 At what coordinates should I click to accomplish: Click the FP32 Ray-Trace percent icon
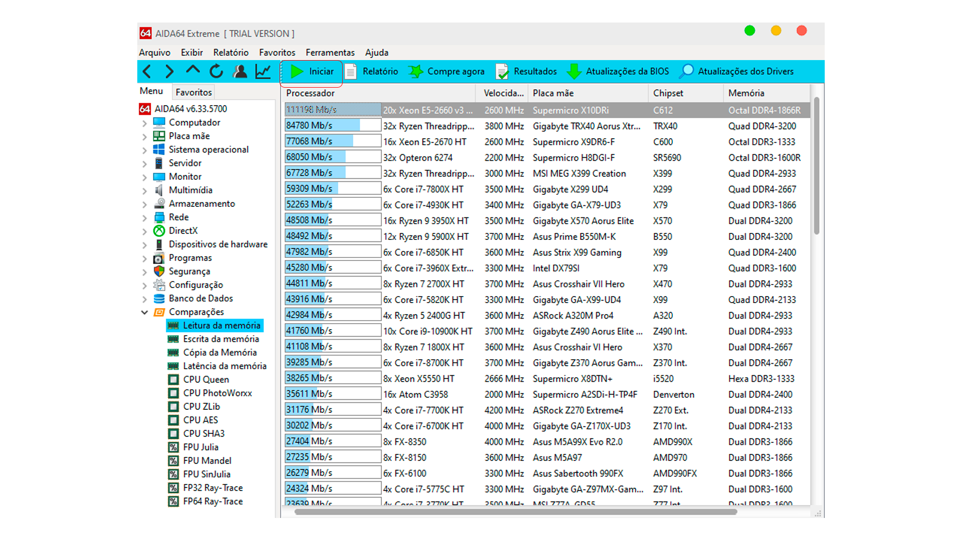coord(173,488)
